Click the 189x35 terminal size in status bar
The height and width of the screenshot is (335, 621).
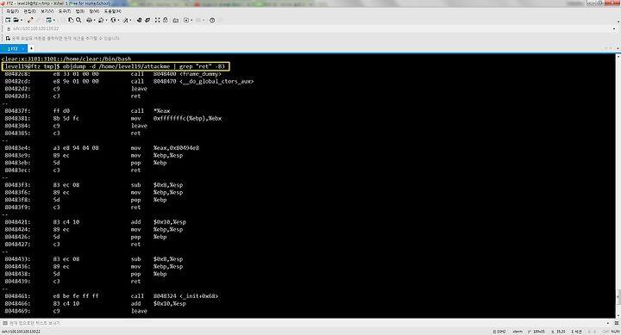pos(536,332)
